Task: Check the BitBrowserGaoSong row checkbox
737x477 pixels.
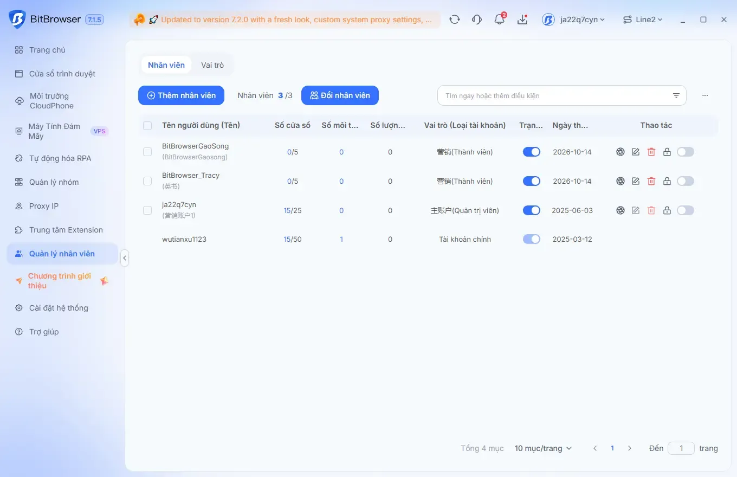Action: coord(147,152)
